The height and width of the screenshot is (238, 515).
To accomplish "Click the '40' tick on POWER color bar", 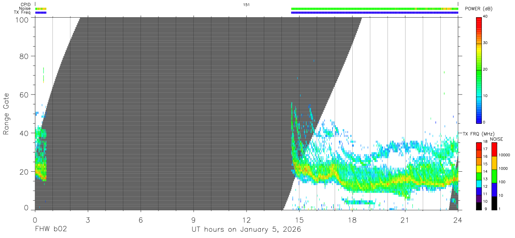I will click(486, 16).
